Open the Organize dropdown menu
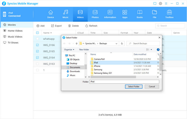187x119 pixels. tap(69, 50)
